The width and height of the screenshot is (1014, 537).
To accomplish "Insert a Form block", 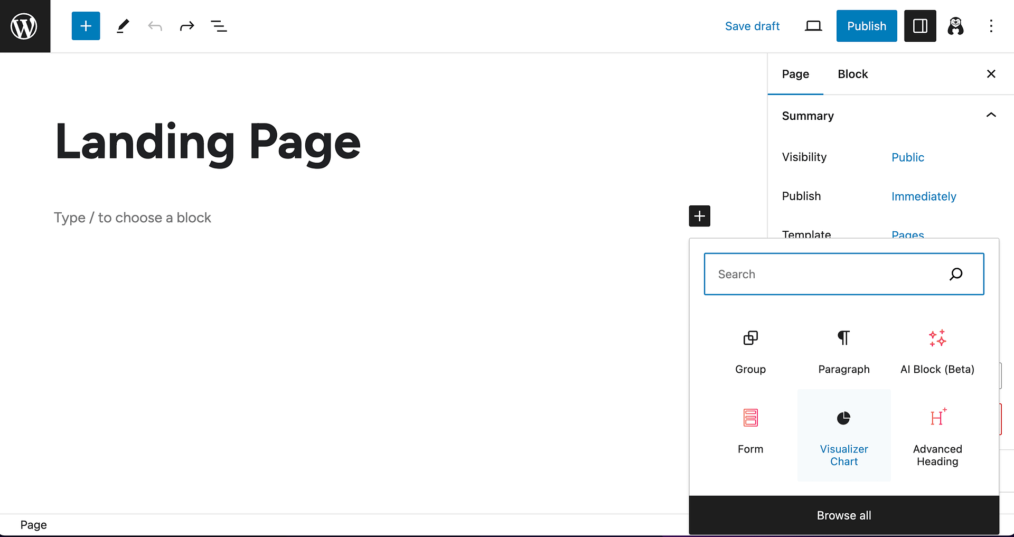I will point(750,430).
